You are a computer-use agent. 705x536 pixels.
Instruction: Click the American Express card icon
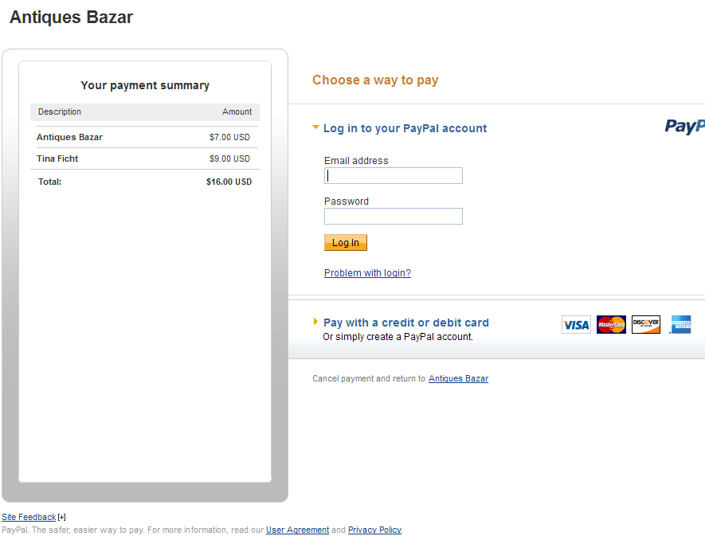tap(680, 324)
